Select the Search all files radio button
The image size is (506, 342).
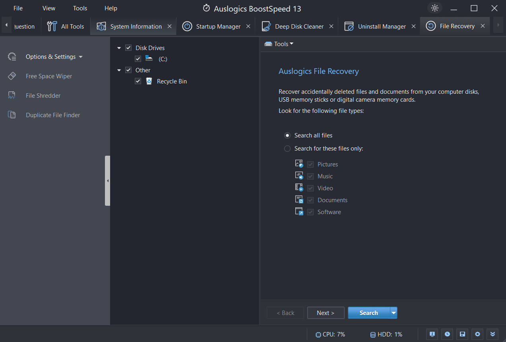tap(287, 135)
